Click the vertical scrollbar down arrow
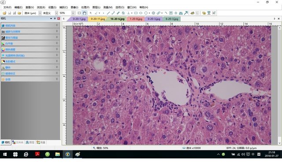The width and height of the screenshot is (282, 165). coord(279,143)
